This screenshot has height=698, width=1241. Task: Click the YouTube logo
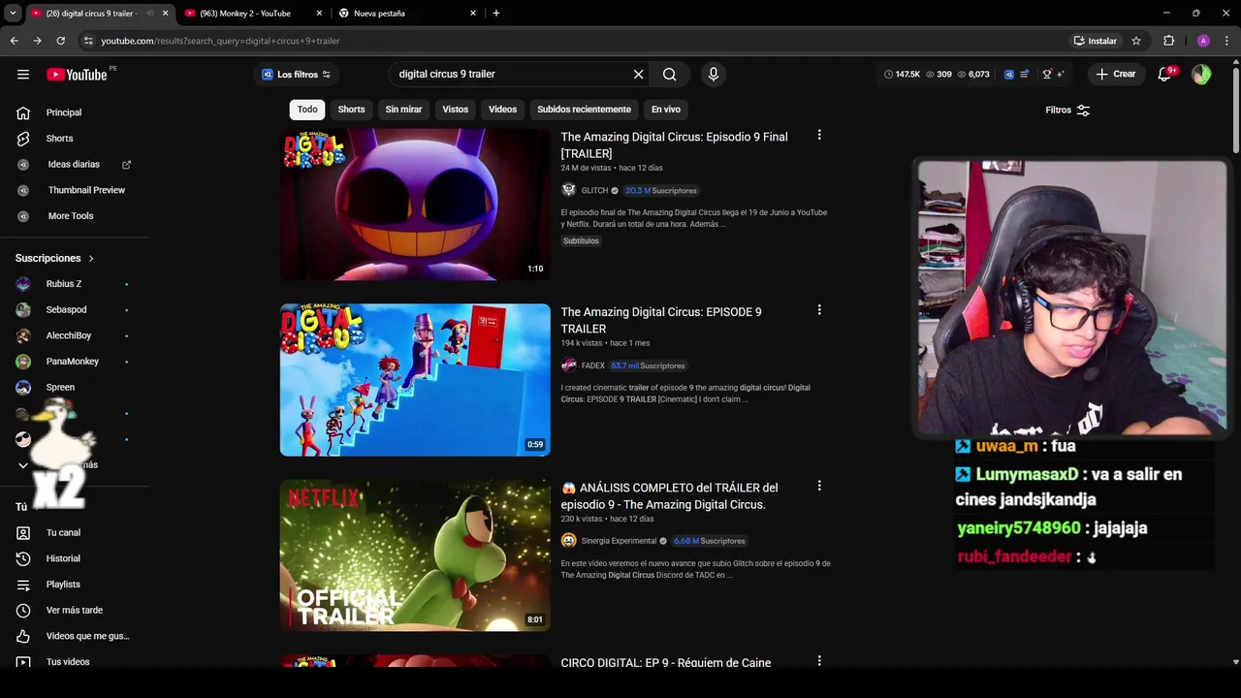click(77, 75)
